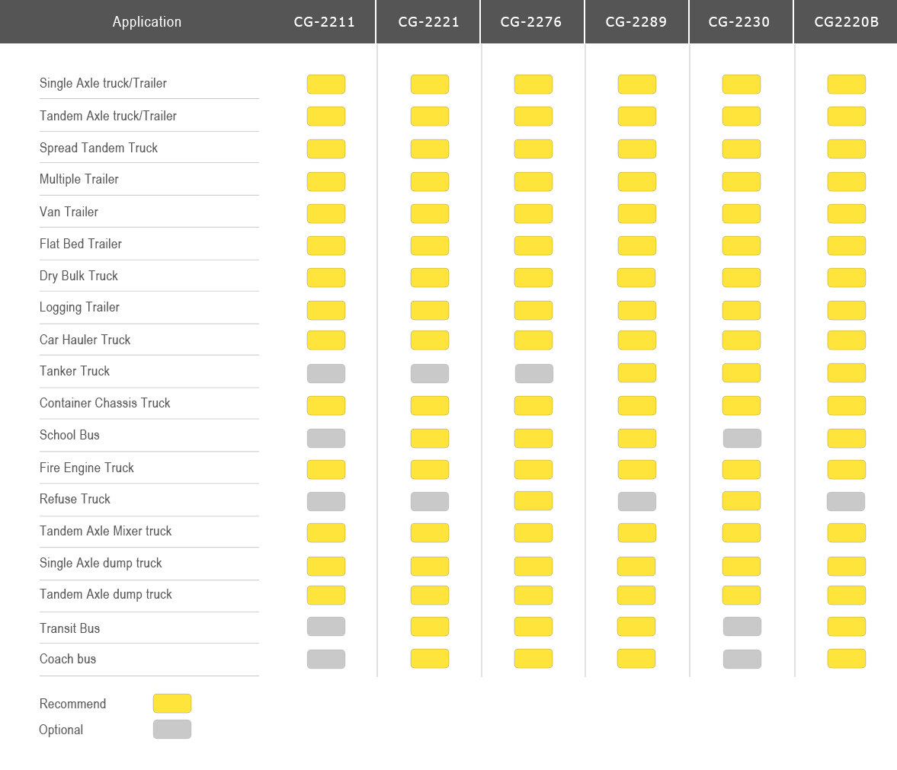Click gray Tanker Truck marker under CG-2211
The height and width of the screenshot is (770, 897).
[326, 374]
